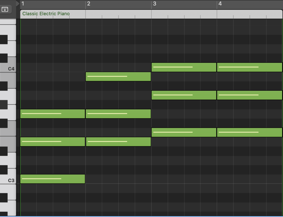283x217 pixels.
Task: Click bar 1 in the ruler
Action: (x=23, y=4)
